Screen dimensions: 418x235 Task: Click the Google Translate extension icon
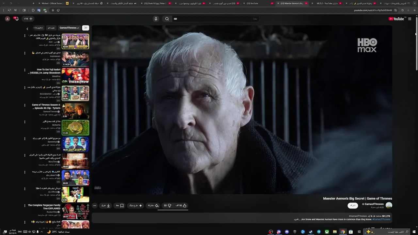click(39, 10)
